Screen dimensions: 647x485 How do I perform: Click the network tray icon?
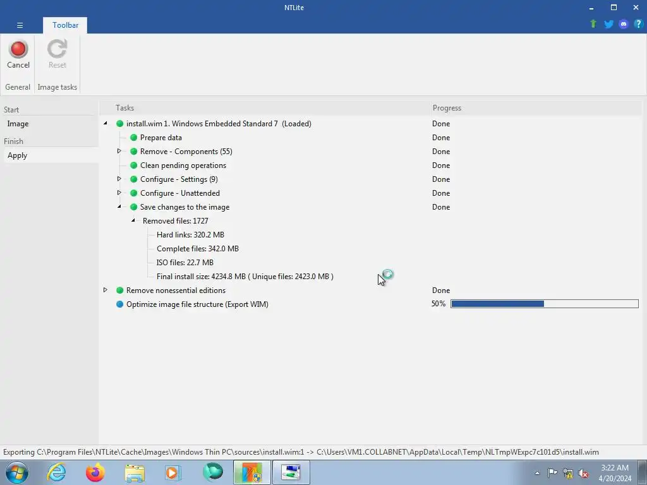(568, 473)
